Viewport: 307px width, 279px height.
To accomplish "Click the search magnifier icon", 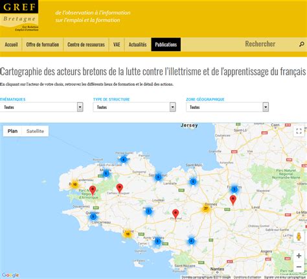I will click(301, 44).
